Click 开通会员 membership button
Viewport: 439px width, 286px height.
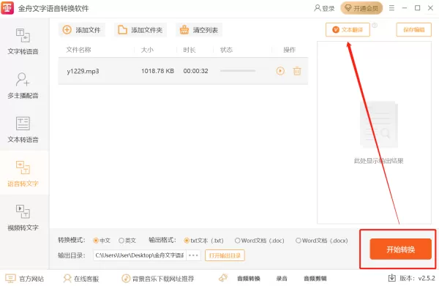coord(361,8)
